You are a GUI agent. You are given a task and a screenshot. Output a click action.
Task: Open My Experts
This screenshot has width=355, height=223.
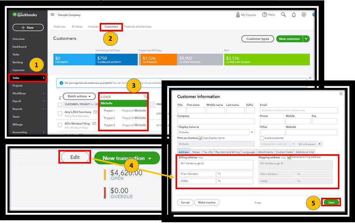click(246, 15)
